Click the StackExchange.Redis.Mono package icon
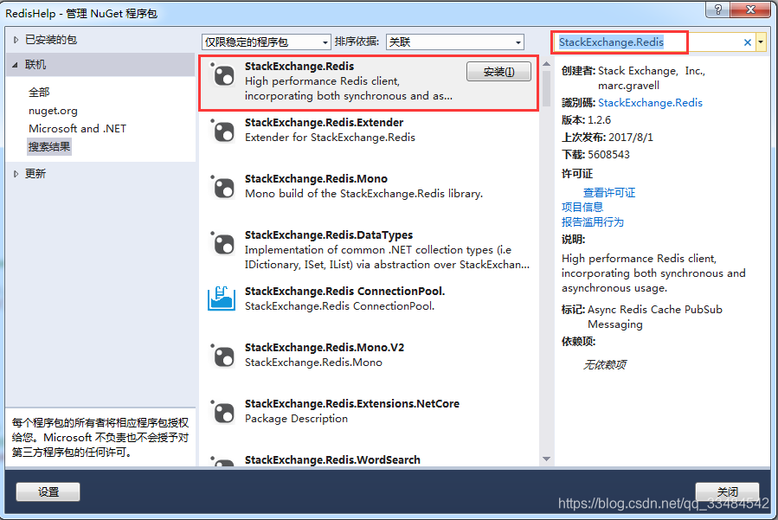Viewport: 778px width, 520px height. tap(222, 188)
